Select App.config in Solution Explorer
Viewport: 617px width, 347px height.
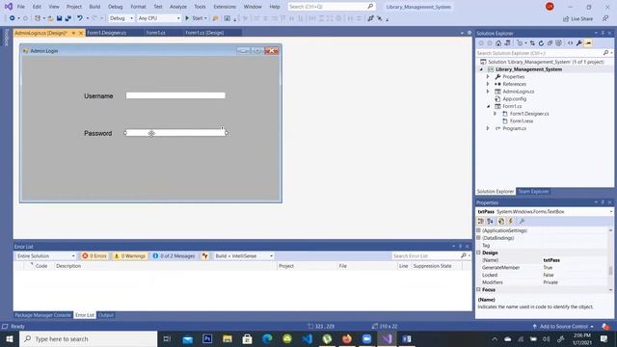point(514,99)
